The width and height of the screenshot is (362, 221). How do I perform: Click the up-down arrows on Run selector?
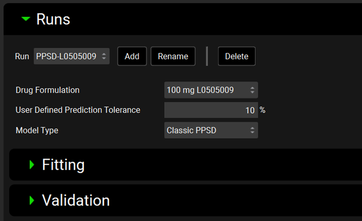[104, 56]
